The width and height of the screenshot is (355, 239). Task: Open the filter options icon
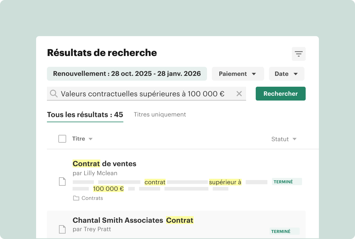[x=299, y=54]
